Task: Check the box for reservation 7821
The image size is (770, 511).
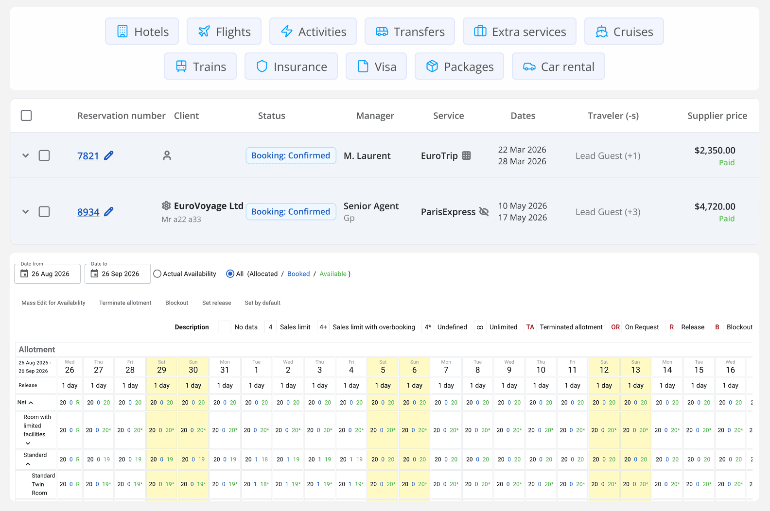Action: coord(44,155)
